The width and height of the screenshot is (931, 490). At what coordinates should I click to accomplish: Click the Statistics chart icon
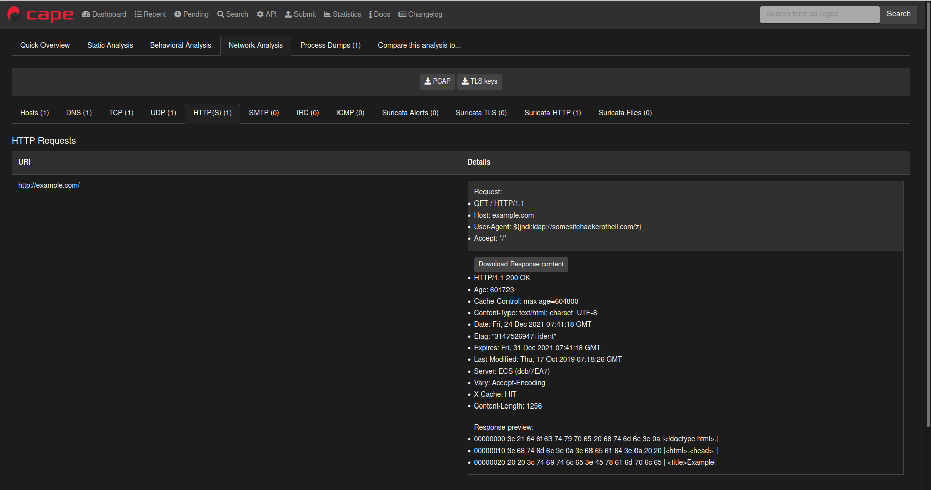click(x=327, y=14)
